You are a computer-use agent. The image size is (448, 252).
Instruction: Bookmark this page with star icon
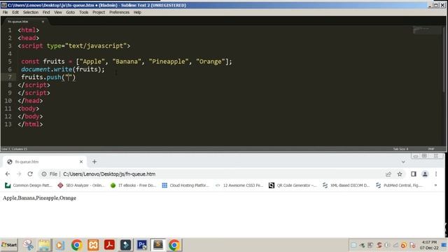click(400, 174)
